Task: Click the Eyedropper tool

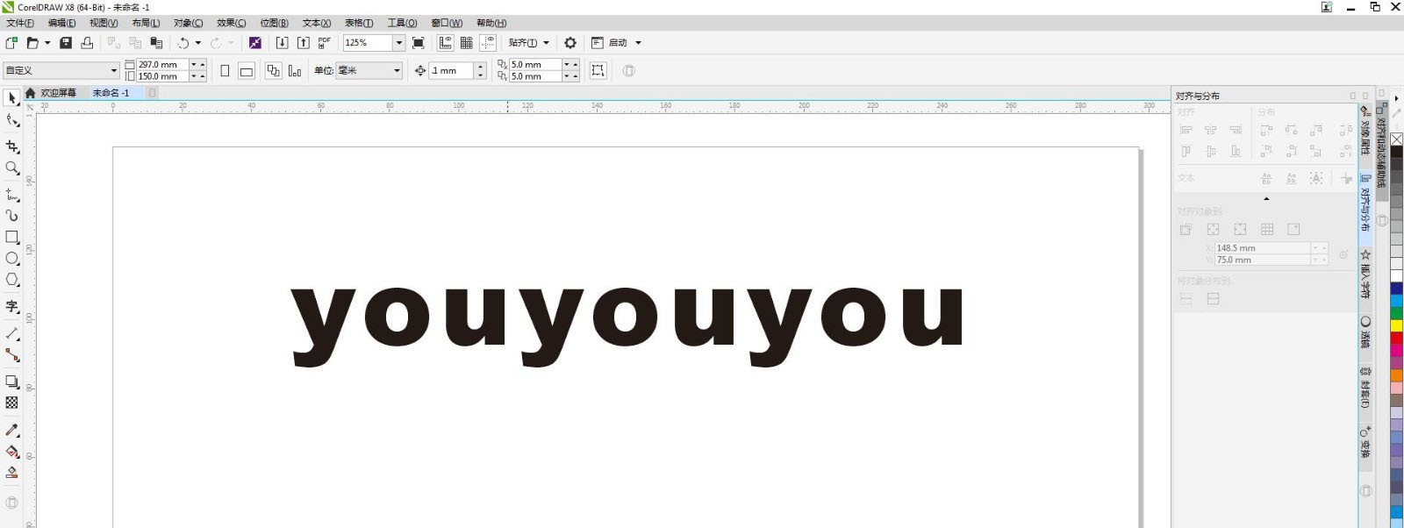Action: pos(12,430)
